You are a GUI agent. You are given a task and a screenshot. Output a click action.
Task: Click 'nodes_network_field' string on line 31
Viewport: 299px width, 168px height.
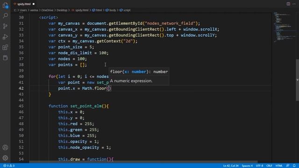(x=170, y=23)
